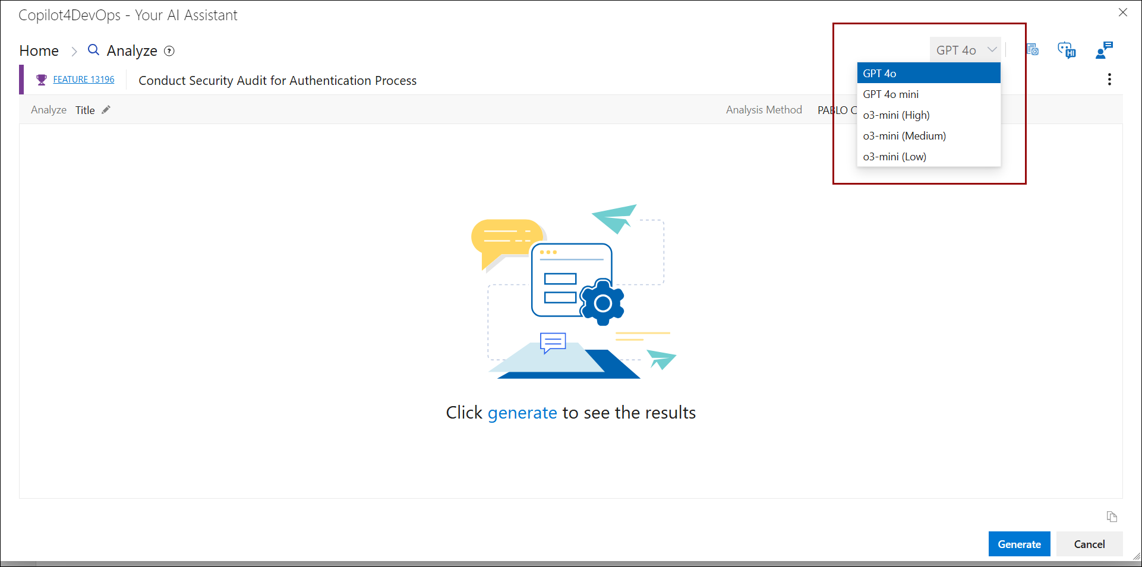1142x567 pixels.
Task: Click the Analyze magnifier icon
Action: click(93, 50)
